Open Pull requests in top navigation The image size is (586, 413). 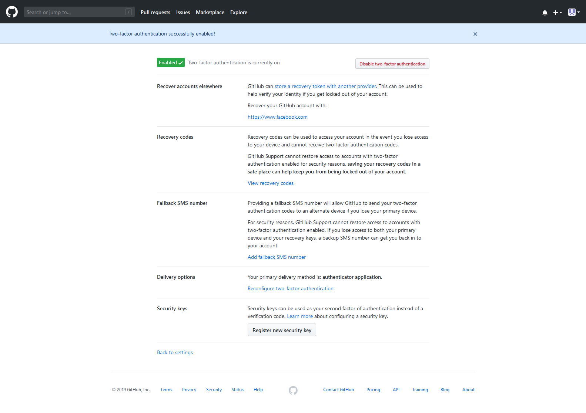[x=155, y=12]
